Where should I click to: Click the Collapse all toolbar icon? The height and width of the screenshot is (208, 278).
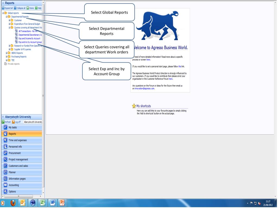pyautogui.click(x=15, y=8)
